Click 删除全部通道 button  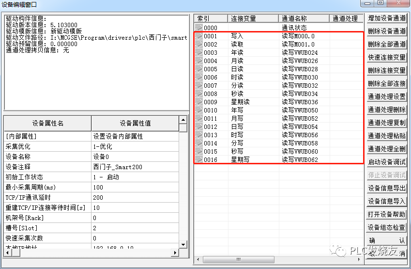click(x=387, y=45)
